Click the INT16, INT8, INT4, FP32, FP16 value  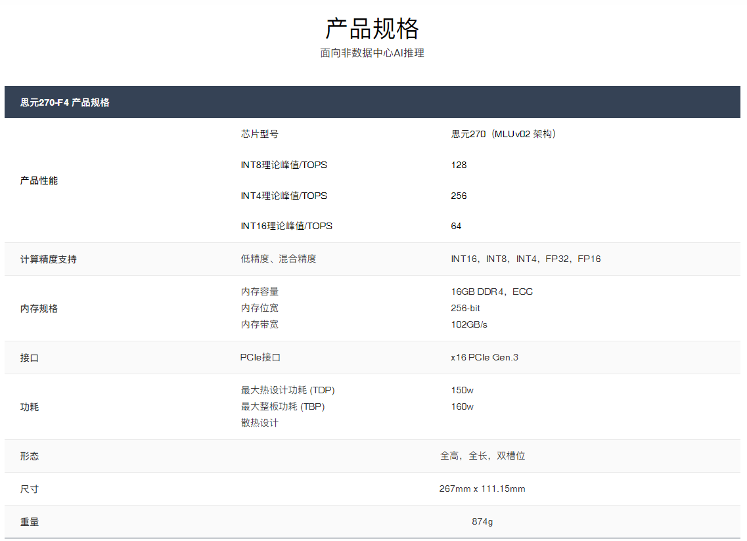[x=526, y=259]
